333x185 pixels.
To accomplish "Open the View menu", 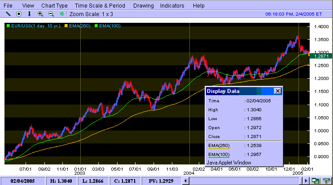I will click(28, 6).
